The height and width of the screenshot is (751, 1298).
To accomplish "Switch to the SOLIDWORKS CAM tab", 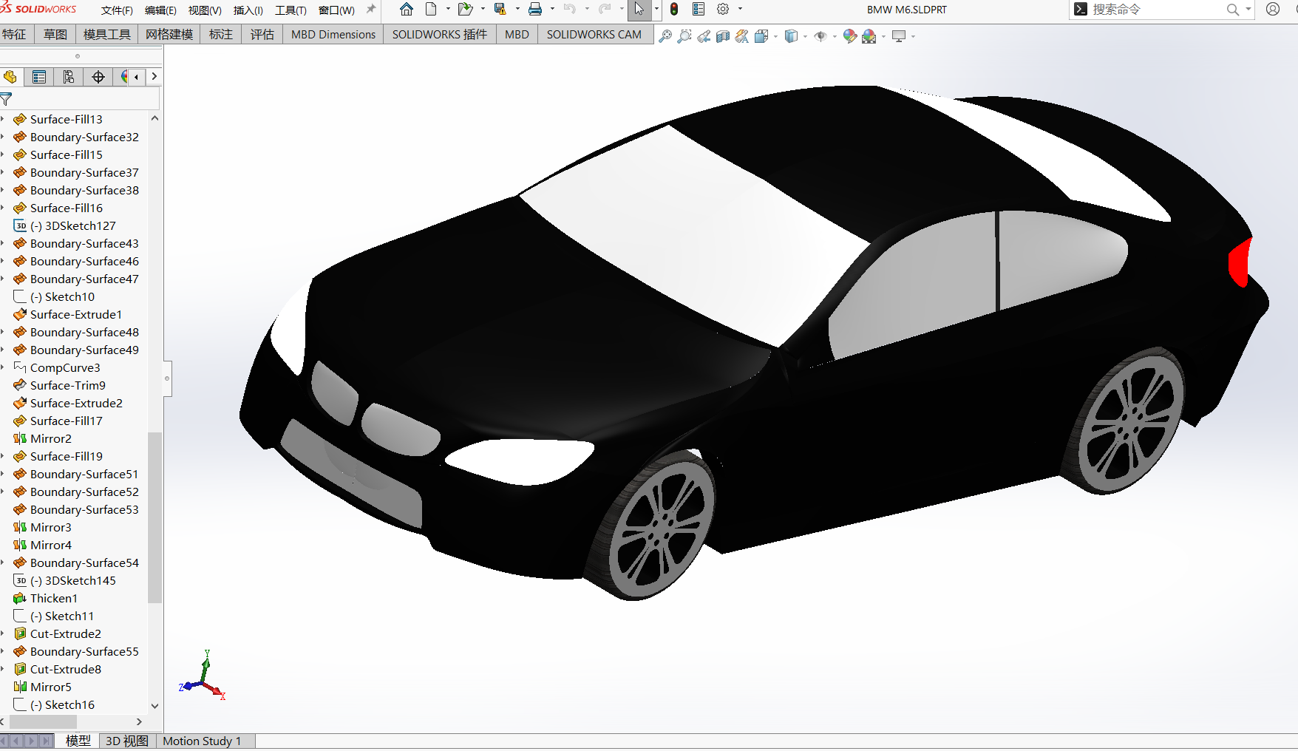I will click(594, 35).
